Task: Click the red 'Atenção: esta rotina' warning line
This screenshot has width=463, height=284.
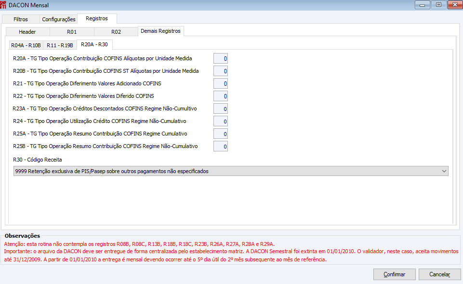Action: (139, 244)
